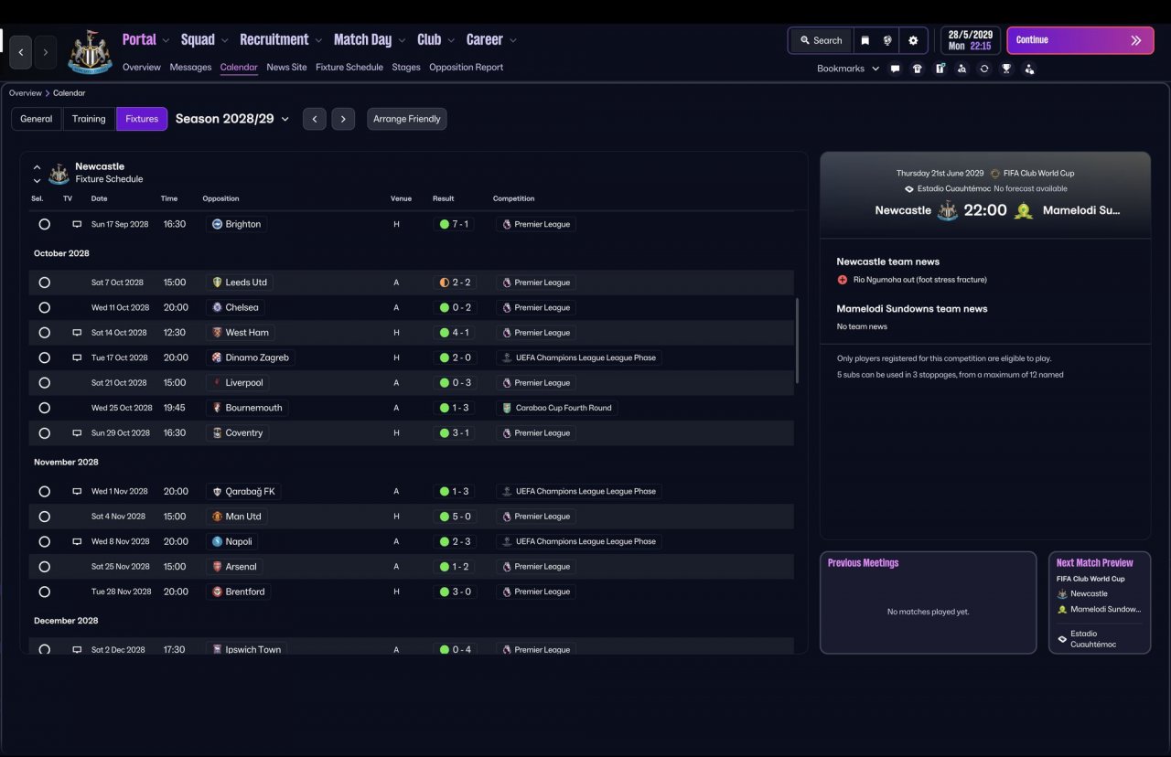
Task: Click the TV icon on the Dinamo Zagreb row
Action: (77, 357)
